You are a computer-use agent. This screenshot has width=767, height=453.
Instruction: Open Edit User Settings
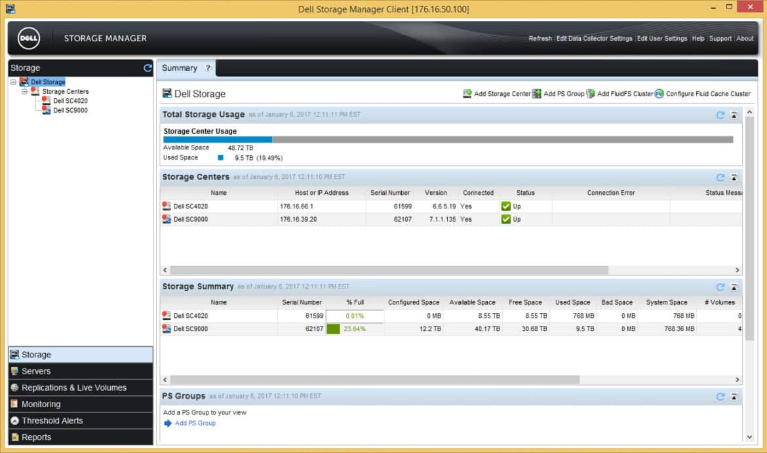pyautogui.click(x=662, y=38)
